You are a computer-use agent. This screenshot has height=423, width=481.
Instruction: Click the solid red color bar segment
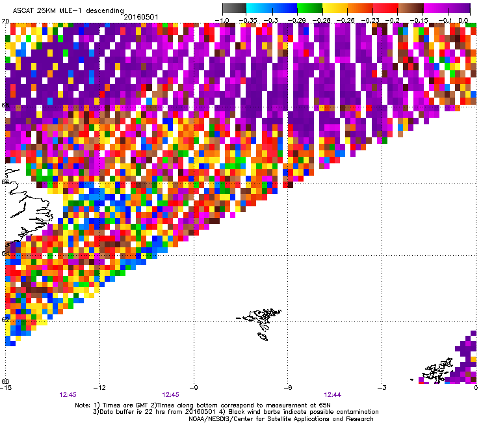[385, 8]
